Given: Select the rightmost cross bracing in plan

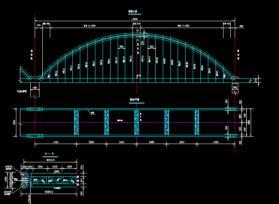Looking at the screenshot, I should (x=197, y=122).
